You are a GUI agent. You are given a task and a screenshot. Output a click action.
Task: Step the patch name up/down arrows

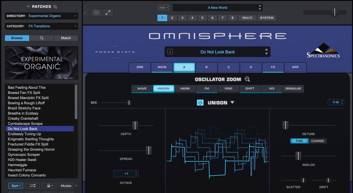coord(266,52)
